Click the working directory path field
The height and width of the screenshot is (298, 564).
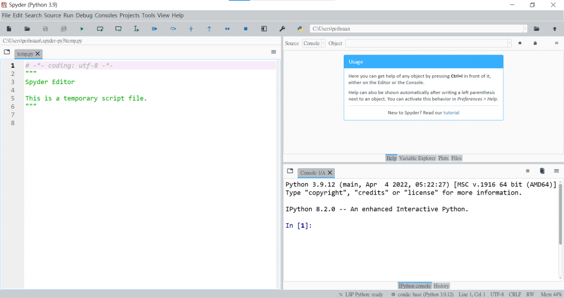pyautogui.click(x=416, y=29)
